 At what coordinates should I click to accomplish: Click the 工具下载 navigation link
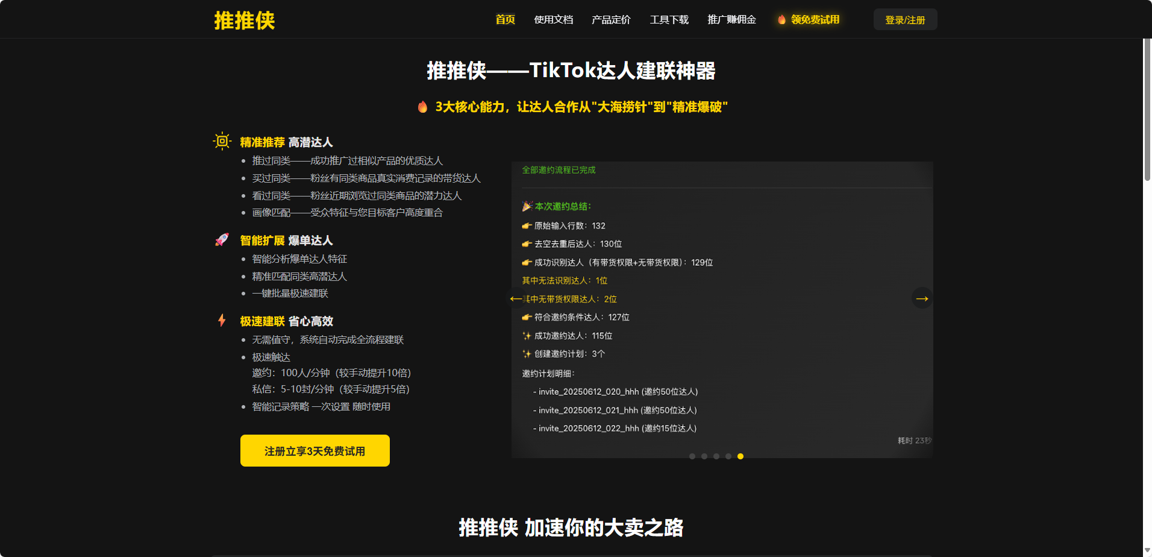tap(668, 19)
